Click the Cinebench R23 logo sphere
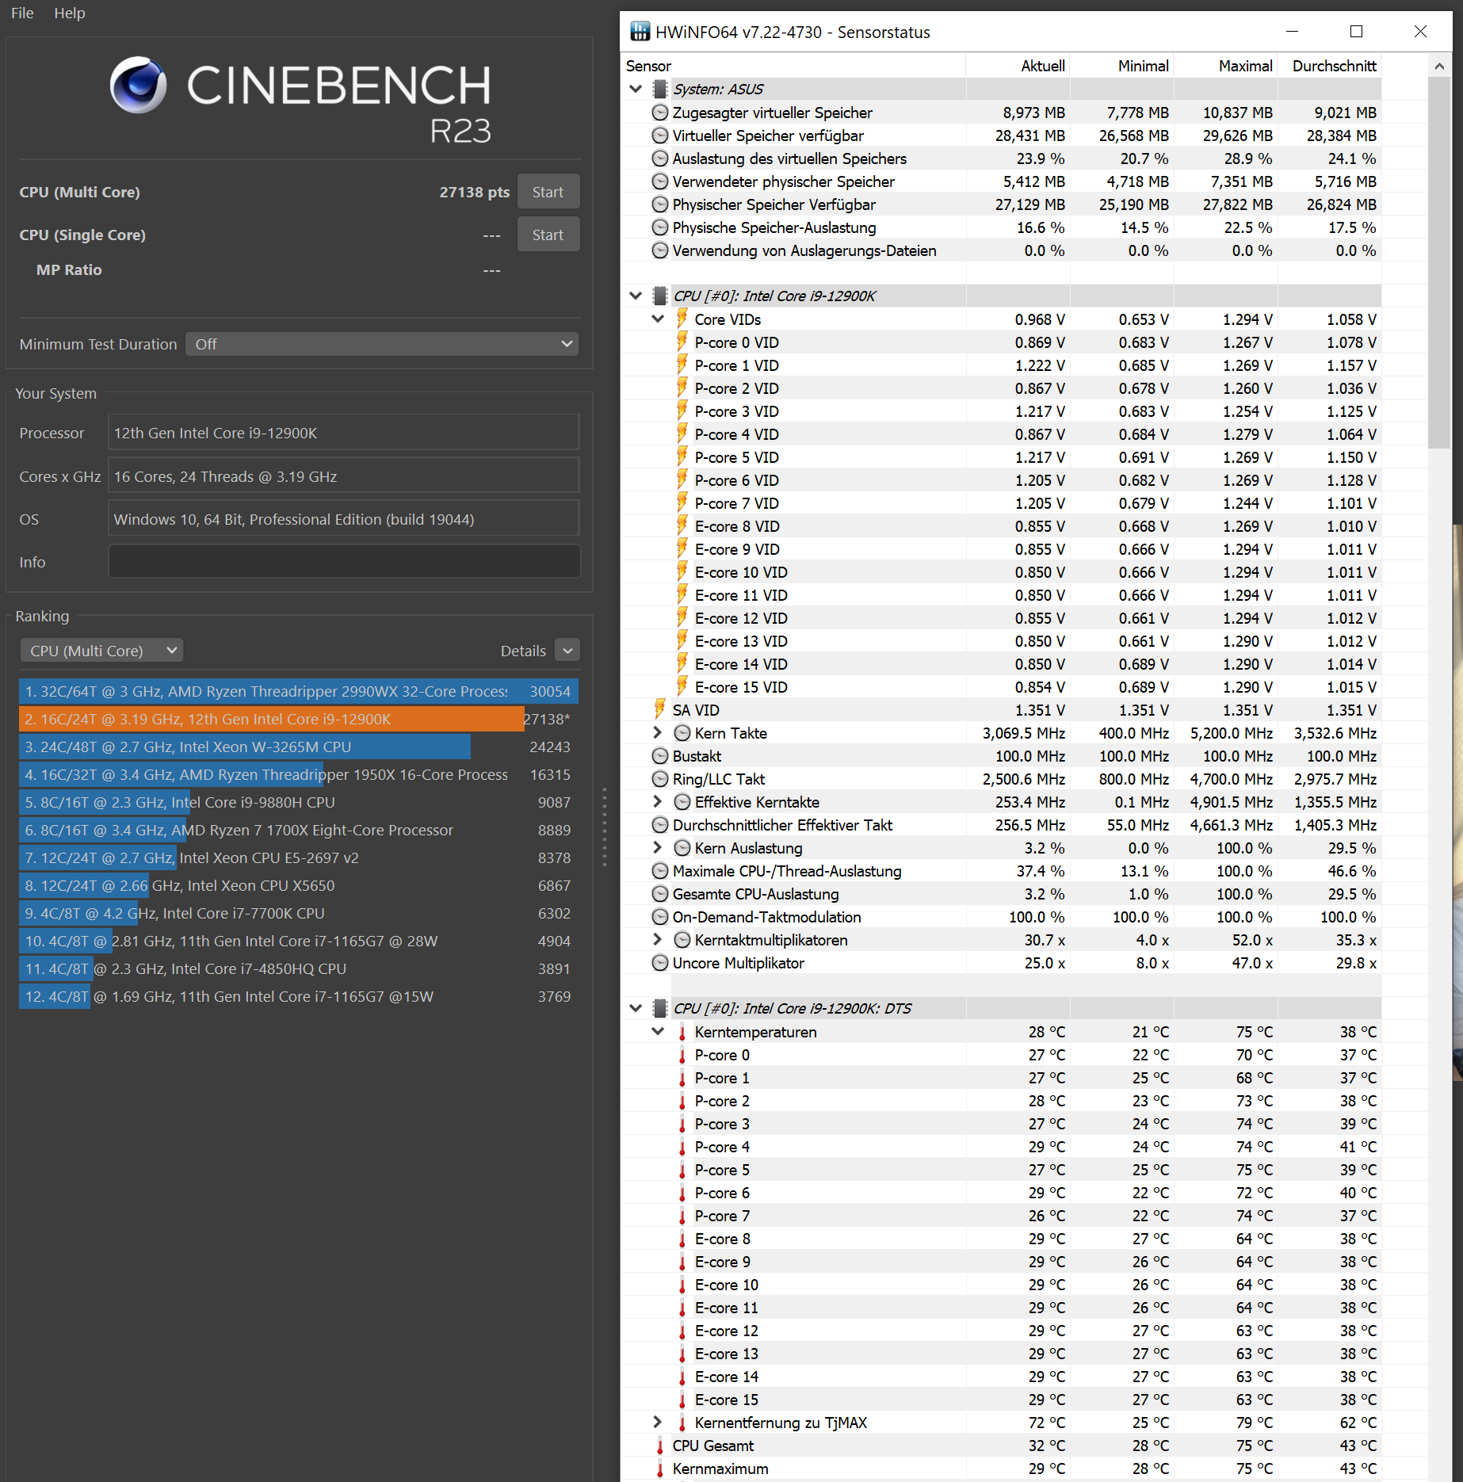Viewport: 1463px width, 1482px height. tap(138, 85)
